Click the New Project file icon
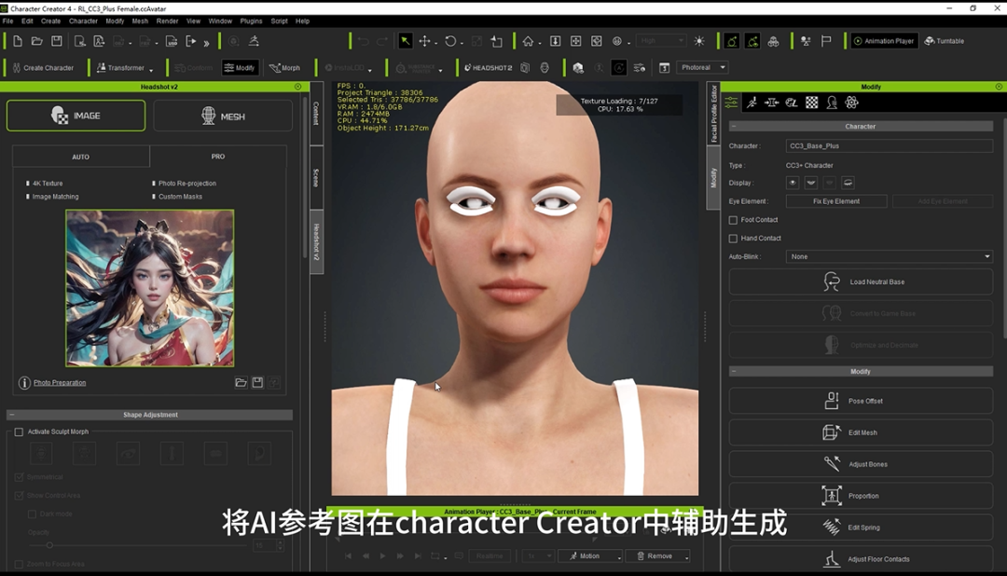1007x576 pixels. pyautogui.click(x=18, y=41)
